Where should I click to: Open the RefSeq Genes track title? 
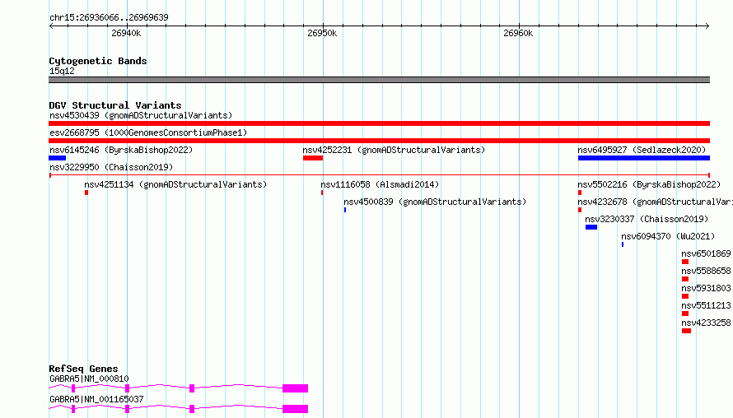point(83,369)
